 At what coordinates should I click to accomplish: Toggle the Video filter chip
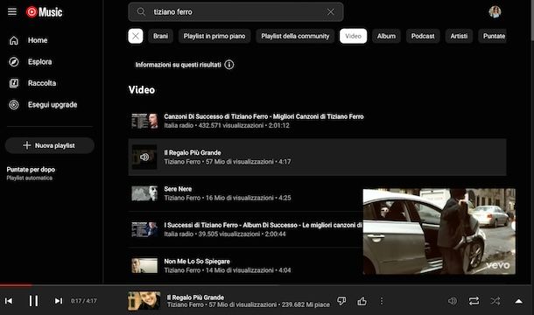pyautogui.click(x=353, y=36)
